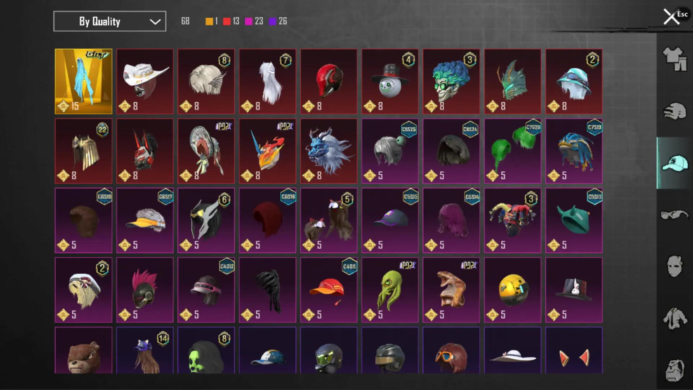Select the golden GILT blue hair item
Image resolution: width=693 pixels, height=390 pixels.
click(x=83, y=82)
